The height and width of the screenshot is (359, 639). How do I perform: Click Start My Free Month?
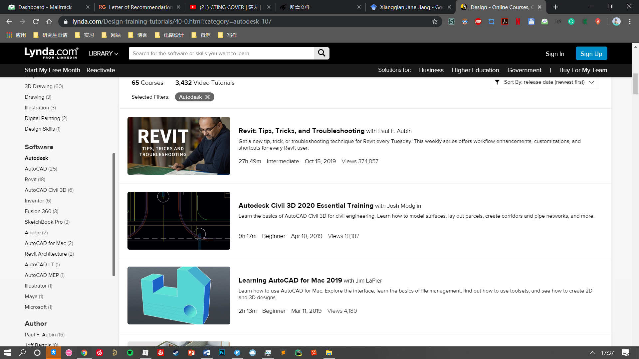pos(52,70)
